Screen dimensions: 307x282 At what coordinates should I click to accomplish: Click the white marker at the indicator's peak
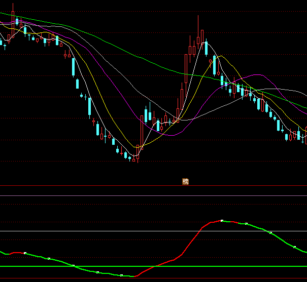(x=222, y=221)
